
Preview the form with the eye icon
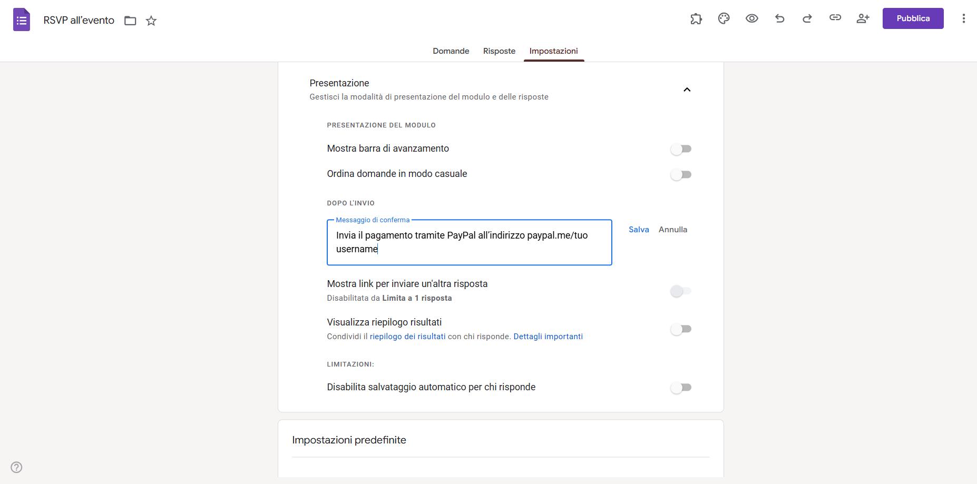point(752,18)
